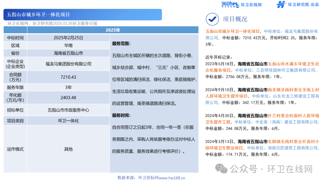Image resolution: width=323 pixels, height=182 pixels.
Task: Click the 中宏泰（海南）建设工程有限公司 text
Action: (287, 122)
